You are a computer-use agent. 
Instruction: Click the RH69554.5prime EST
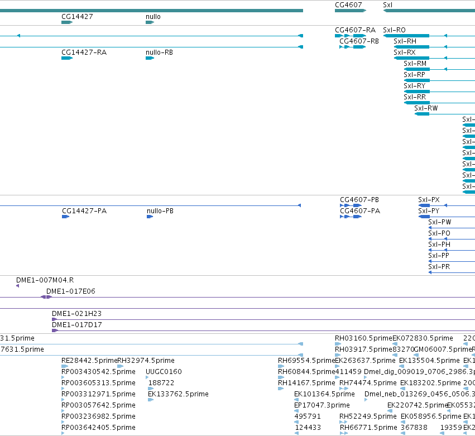point(281,366)
